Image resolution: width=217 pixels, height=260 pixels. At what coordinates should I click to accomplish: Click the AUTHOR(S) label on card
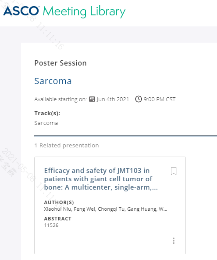point(59,202)
